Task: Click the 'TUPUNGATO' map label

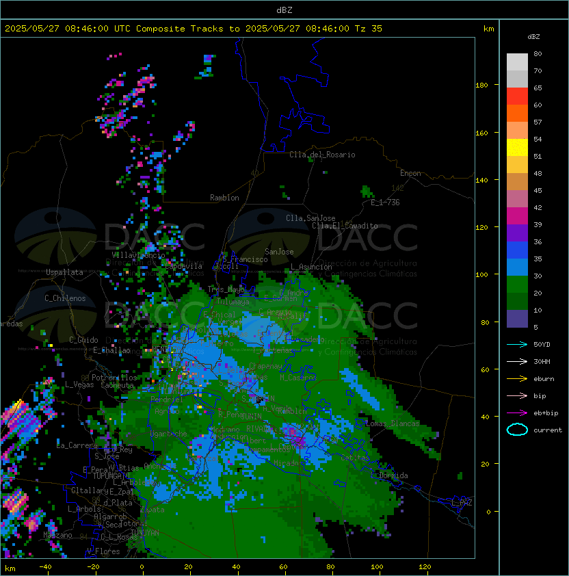Action: click(x=111, y=476)
